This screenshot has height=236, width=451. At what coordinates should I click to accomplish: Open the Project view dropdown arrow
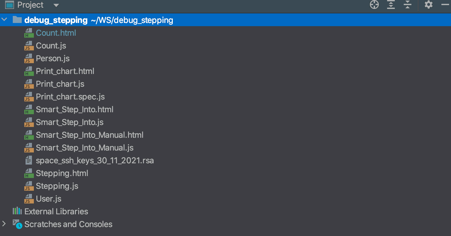pos(56,5)
